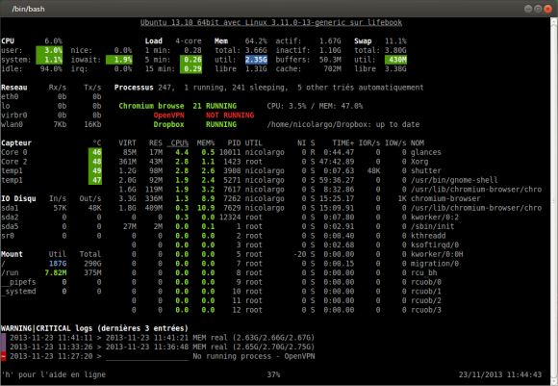Select the virbr0 network interface row
Screen dimensions: 558x386
[51, 115]
